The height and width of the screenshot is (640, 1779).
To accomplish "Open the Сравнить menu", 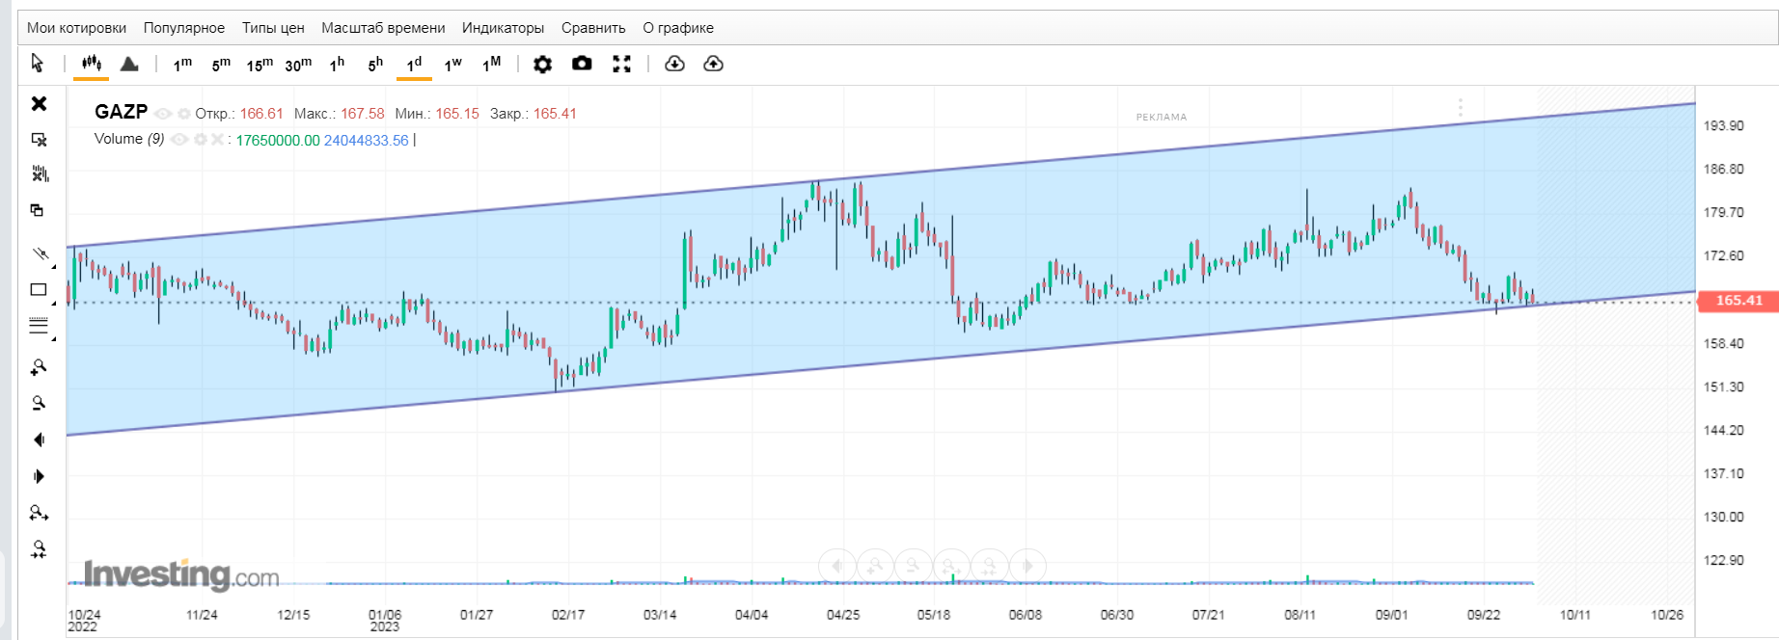I will tap(593, 28).
